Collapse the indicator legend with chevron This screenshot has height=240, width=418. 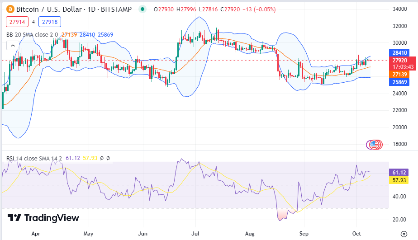click(x=13, y=46)
